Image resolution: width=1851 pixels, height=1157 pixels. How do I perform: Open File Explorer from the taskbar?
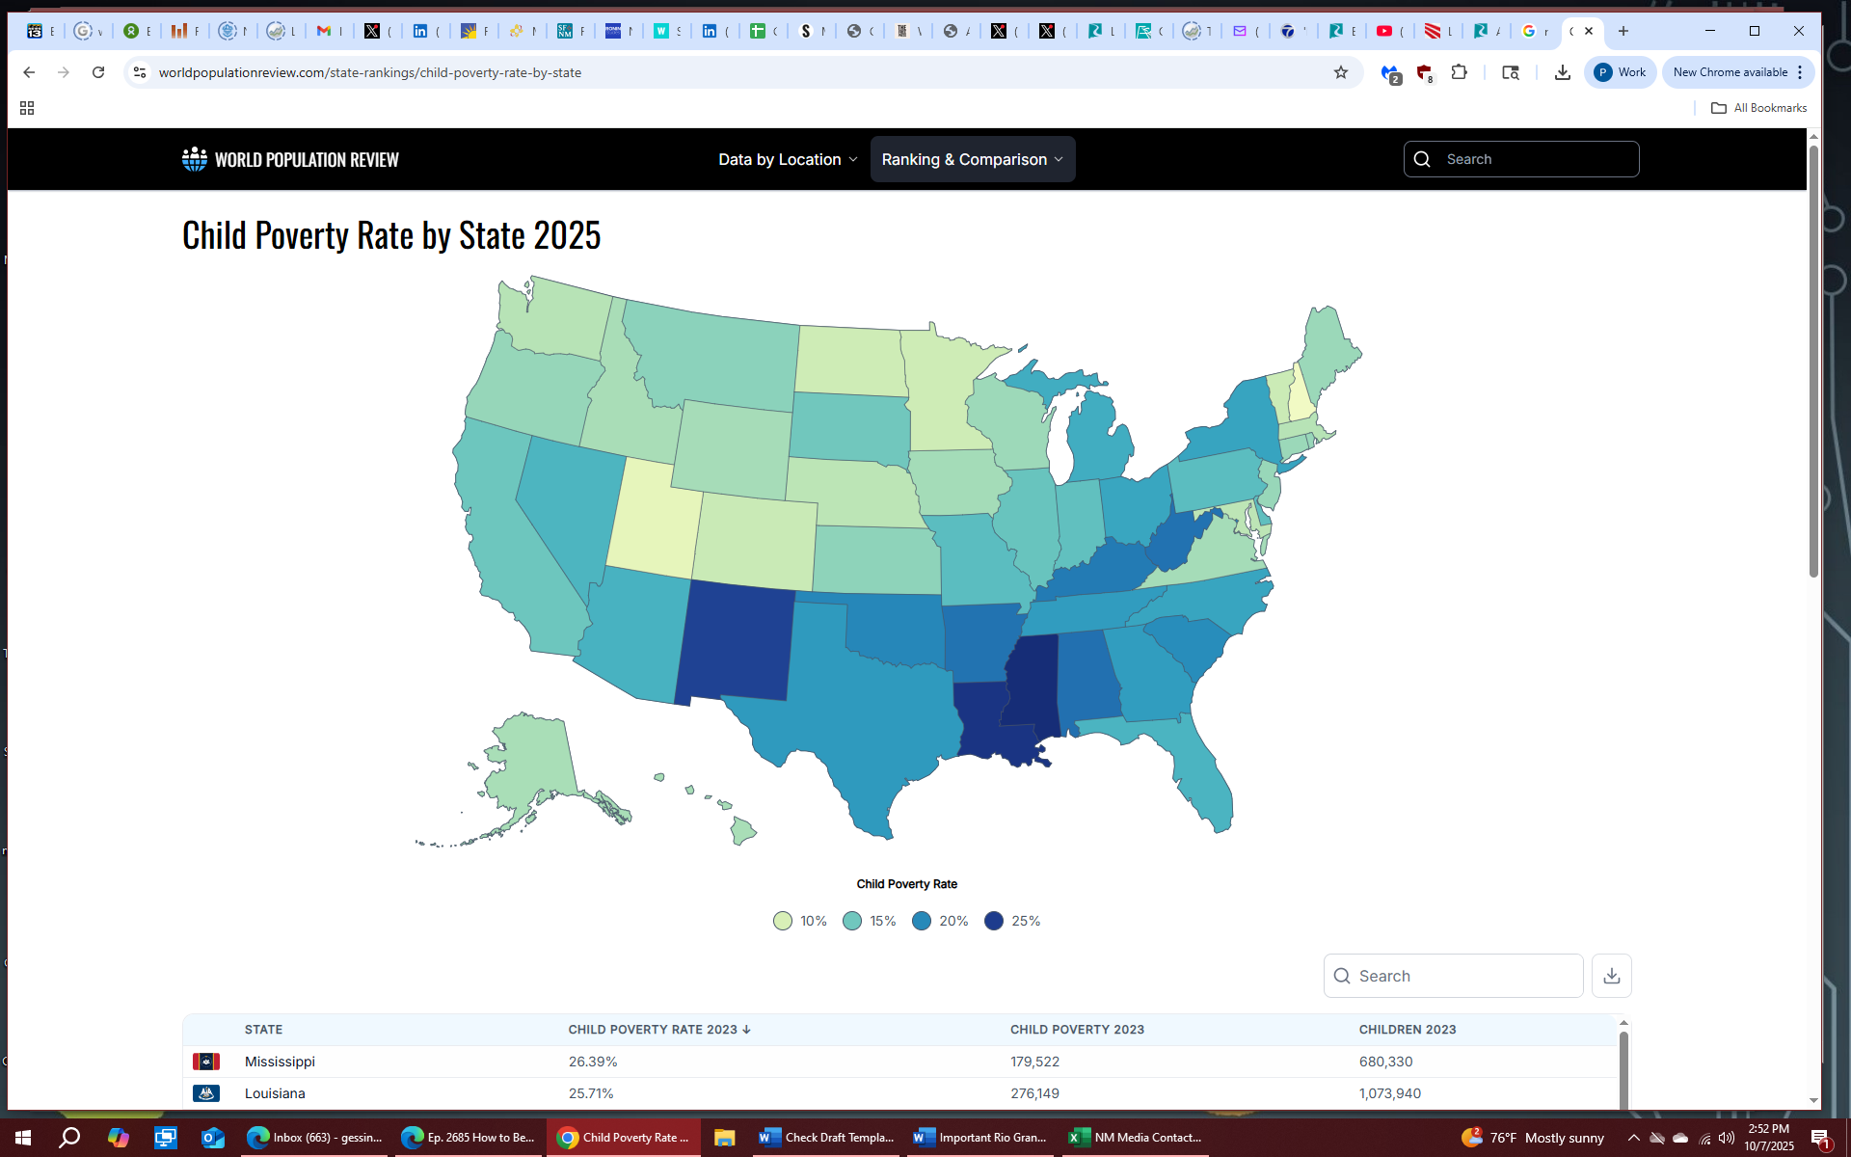(724, 1138)
